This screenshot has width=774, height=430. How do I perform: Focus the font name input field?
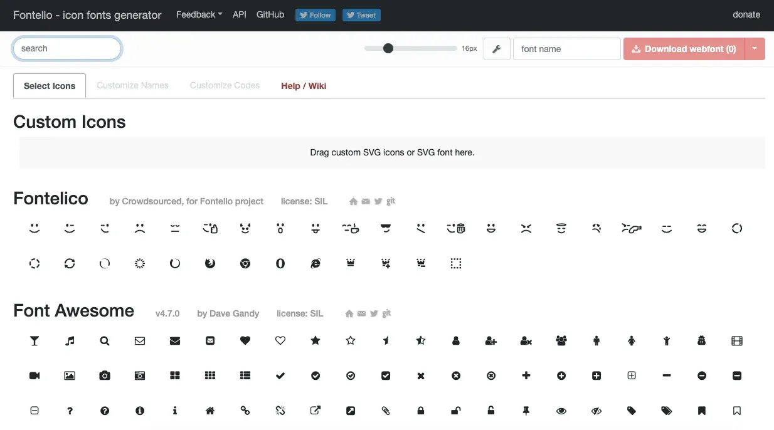(567, 49)
